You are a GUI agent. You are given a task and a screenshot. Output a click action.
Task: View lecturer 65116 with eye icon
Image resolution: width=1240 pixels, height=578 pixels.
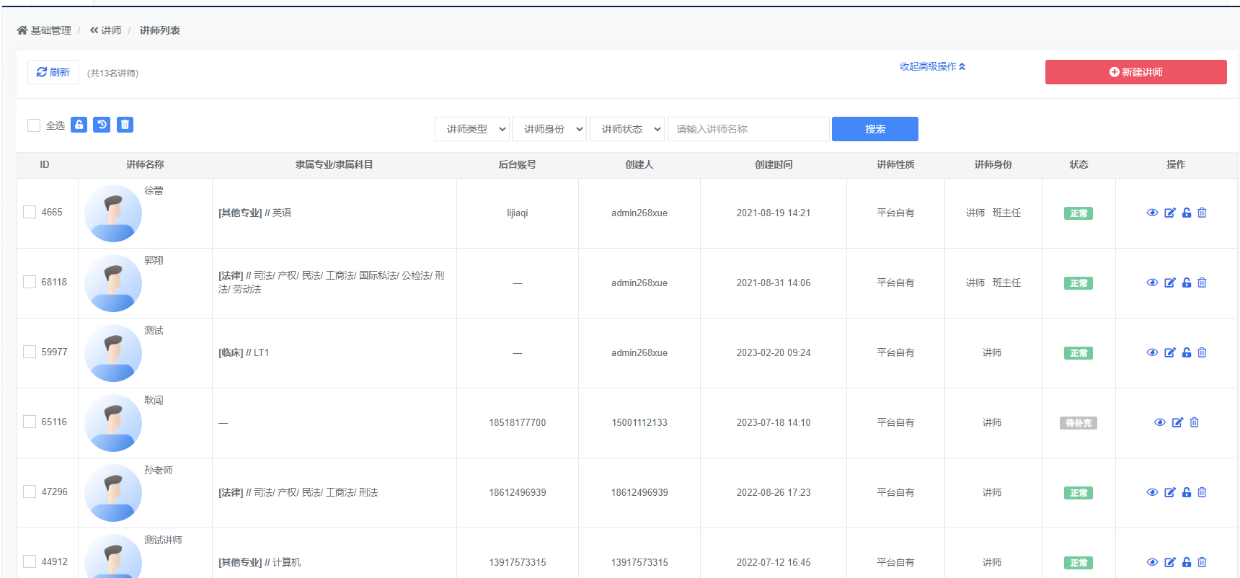click(x=1160, y=422)
